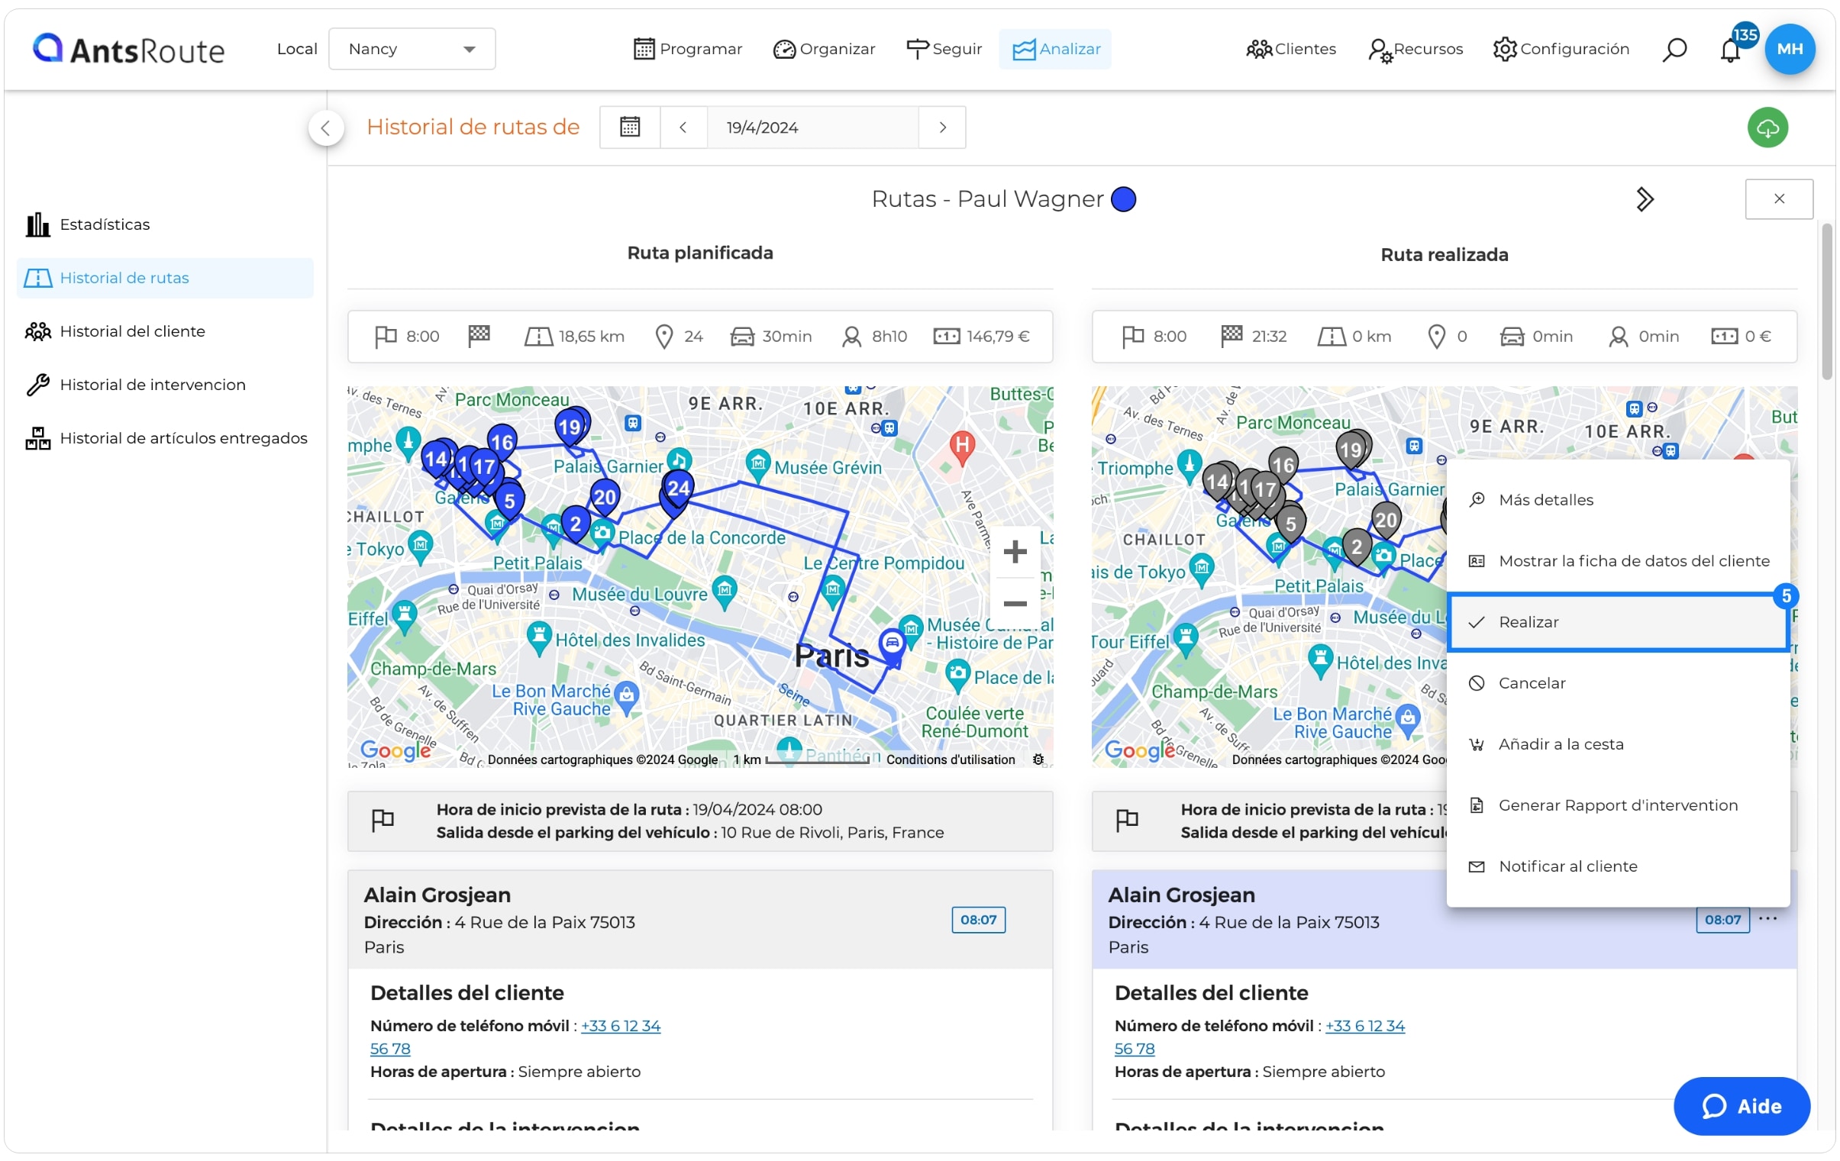1840x1161 pixels.
Task: Choose Realizar in the context menu
Action: [x=1618, y=622]
